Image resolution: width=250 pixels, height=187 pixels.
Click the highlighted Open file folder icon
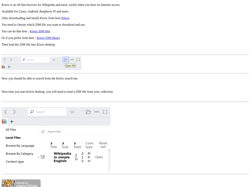66,60
